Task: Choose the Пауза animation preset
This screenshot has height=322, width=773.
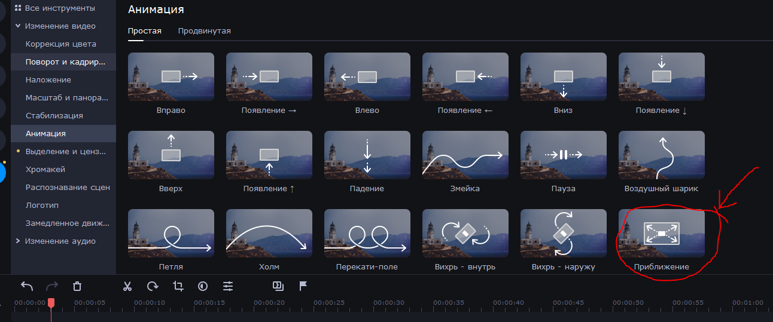Action: tap(564, 155)
